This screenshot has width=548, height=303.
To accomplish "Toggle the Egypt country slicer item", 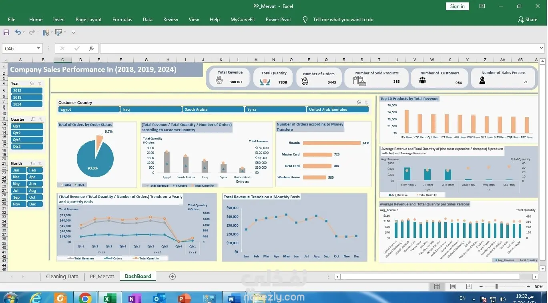I will tap(89, 110).
